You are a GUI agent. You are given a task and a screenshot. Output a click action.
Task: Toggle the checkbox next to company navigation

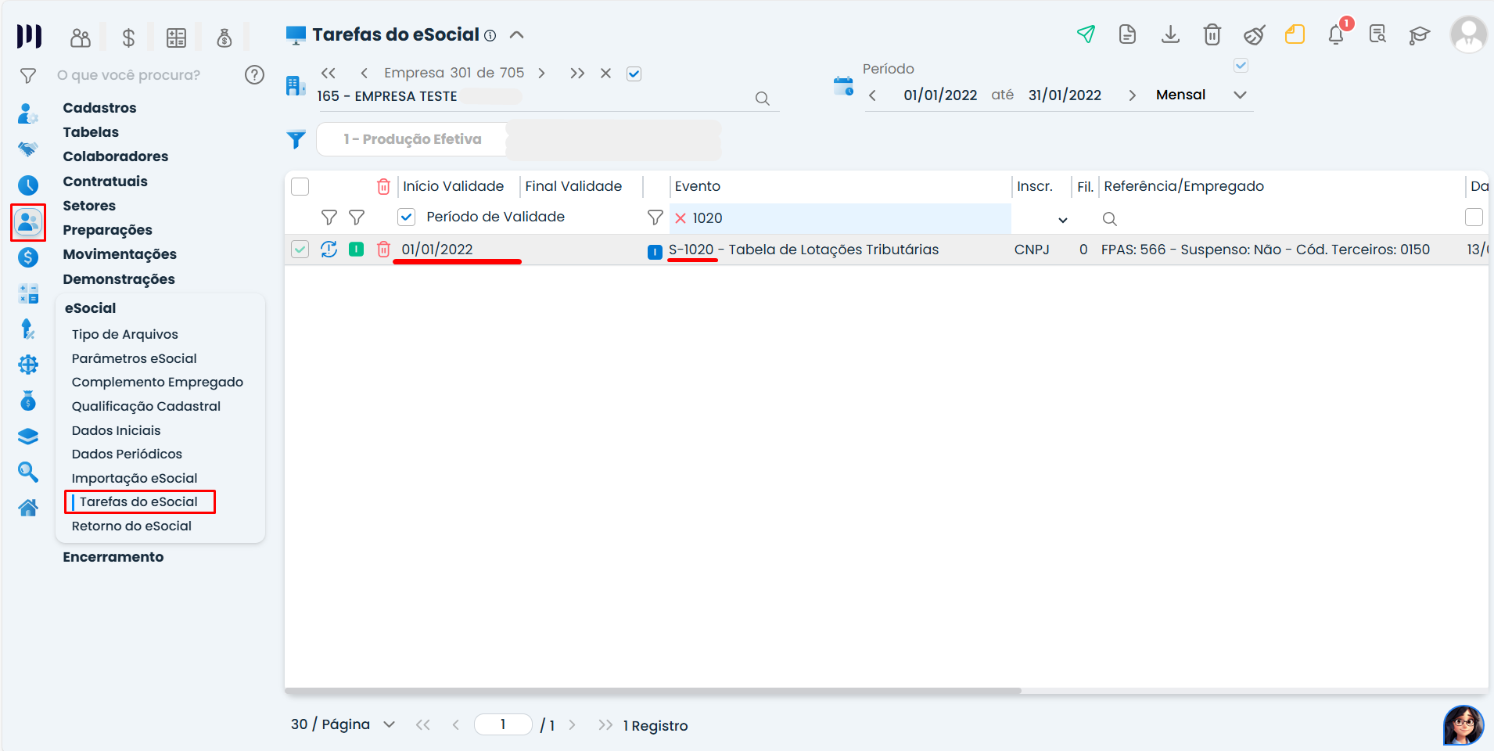tap(634, 74)
